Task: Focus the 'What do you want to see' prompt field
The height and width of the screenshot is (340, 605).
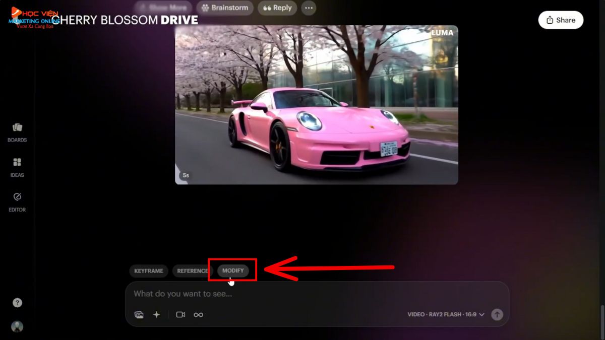Action: coord(317,294)
